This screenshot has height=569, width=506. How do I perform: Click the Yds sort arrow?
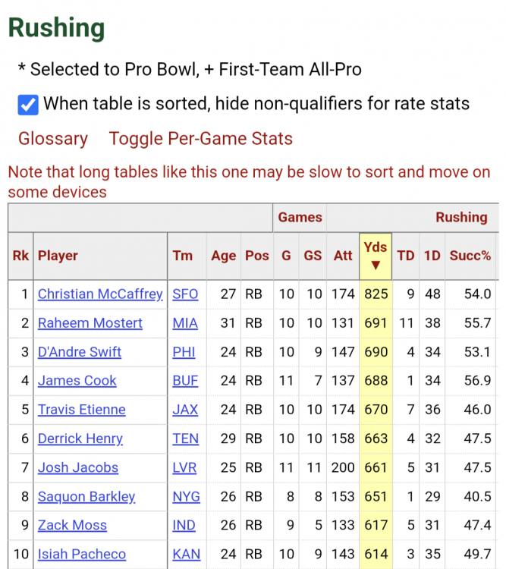[375, 265]
